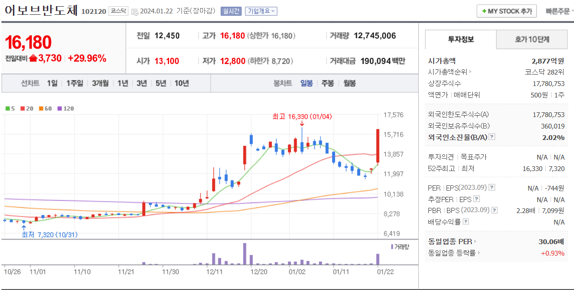Switch to 호가10단계 tab

(532, 39)
